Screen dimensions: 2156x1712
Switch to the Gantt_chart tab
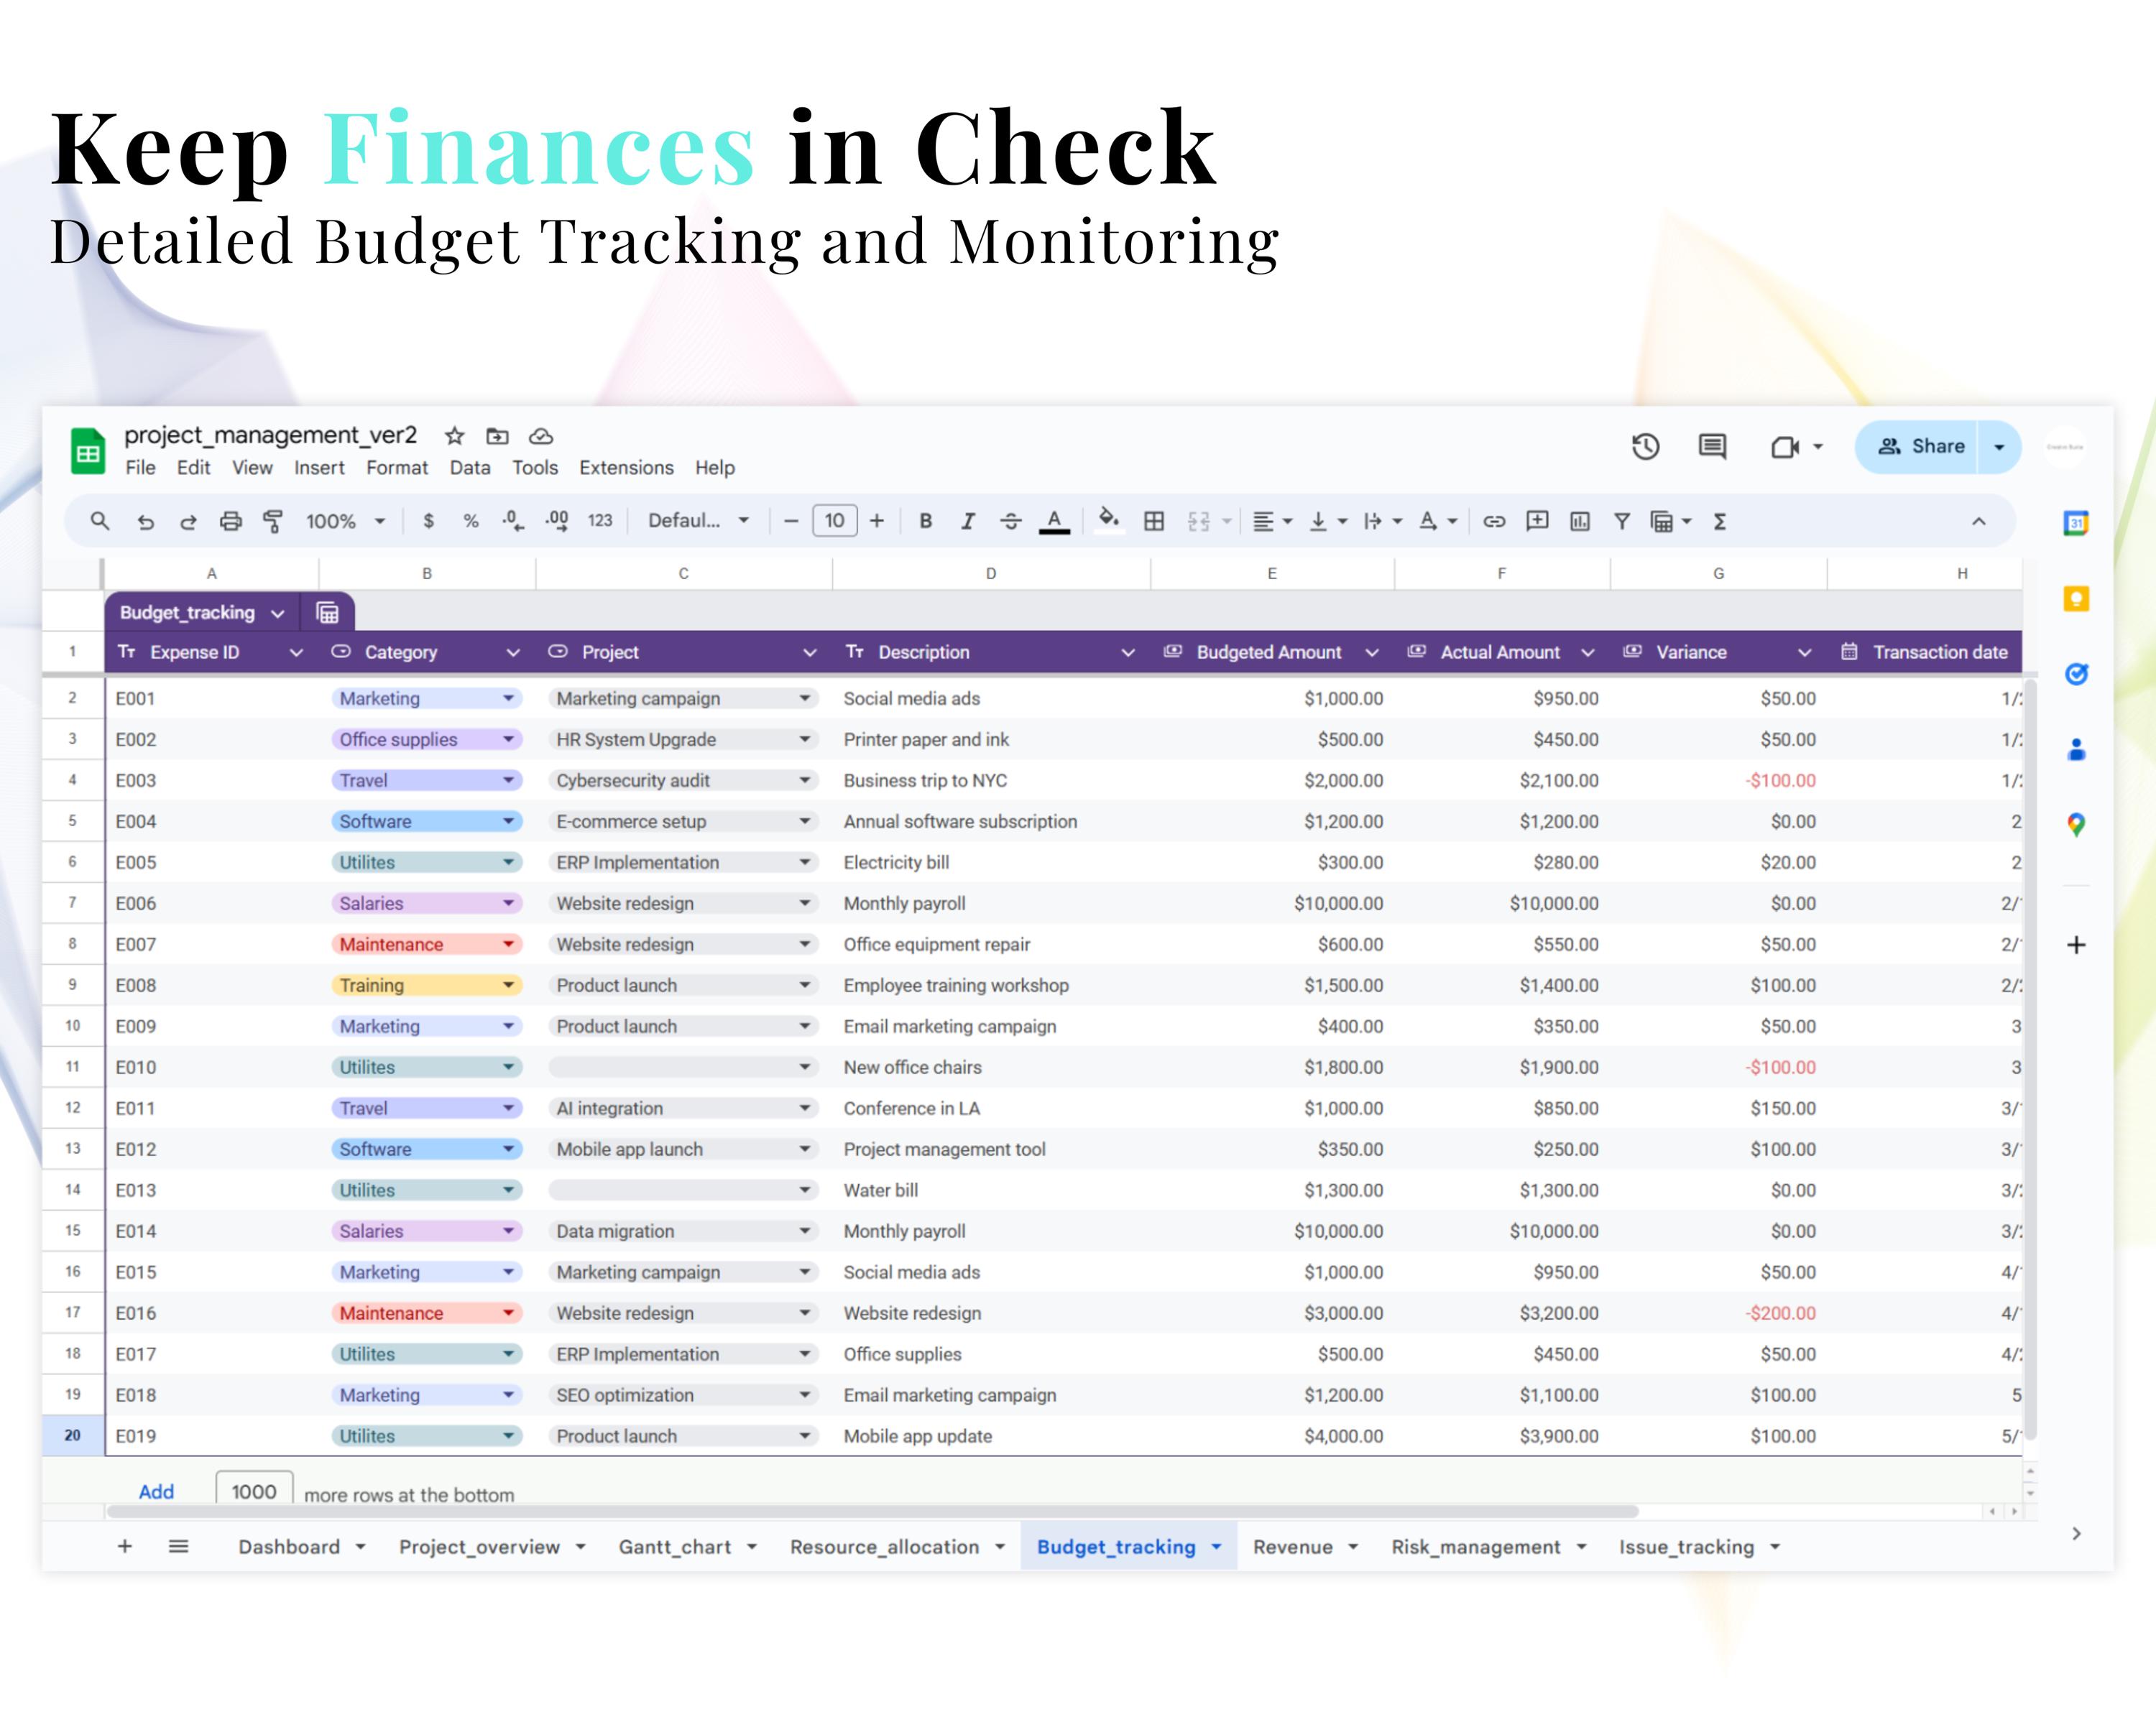676,1546
